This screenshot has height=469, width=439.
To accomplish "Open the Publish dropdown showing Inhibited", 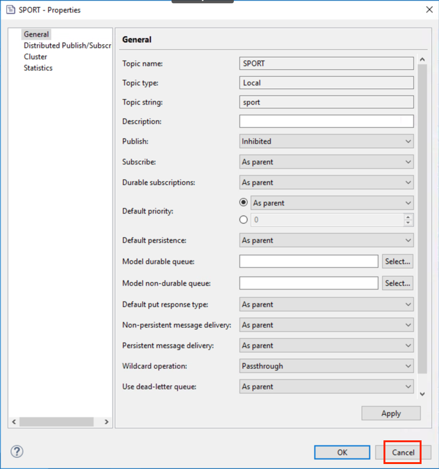I will click(326, 141).
